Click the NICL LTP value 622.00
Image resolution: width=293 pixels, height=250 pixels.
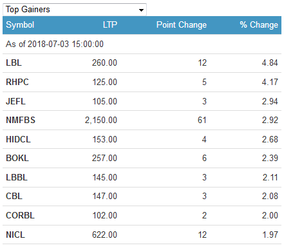104,235
